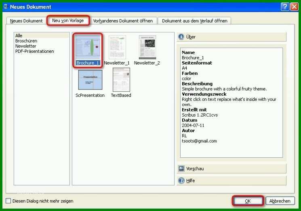Screen dimensions: 301x211
Task: Open context help with the title bar question mark
Action: click(x=285, y=7)
